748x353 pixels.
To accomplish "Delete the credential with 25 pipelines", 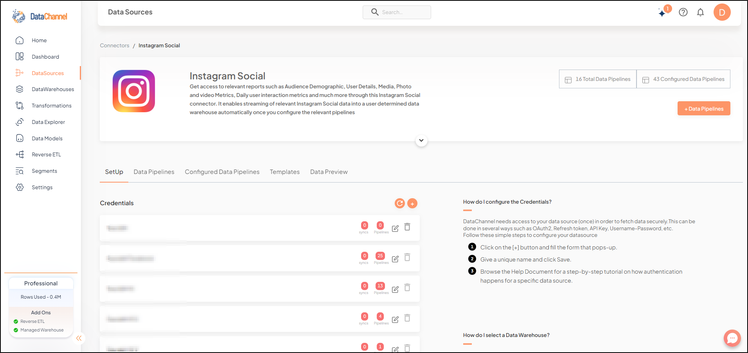I will 407,257.
